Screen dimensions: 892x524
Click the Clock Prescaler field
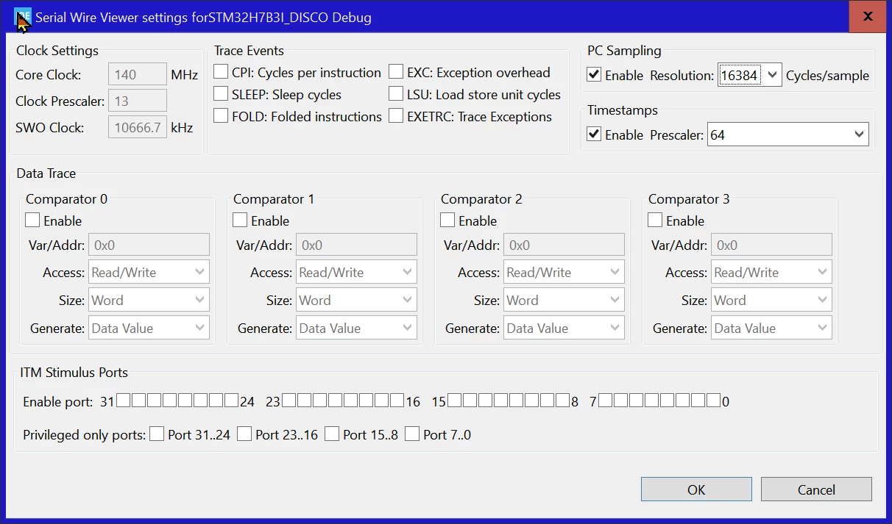click(x=138, y=101)
